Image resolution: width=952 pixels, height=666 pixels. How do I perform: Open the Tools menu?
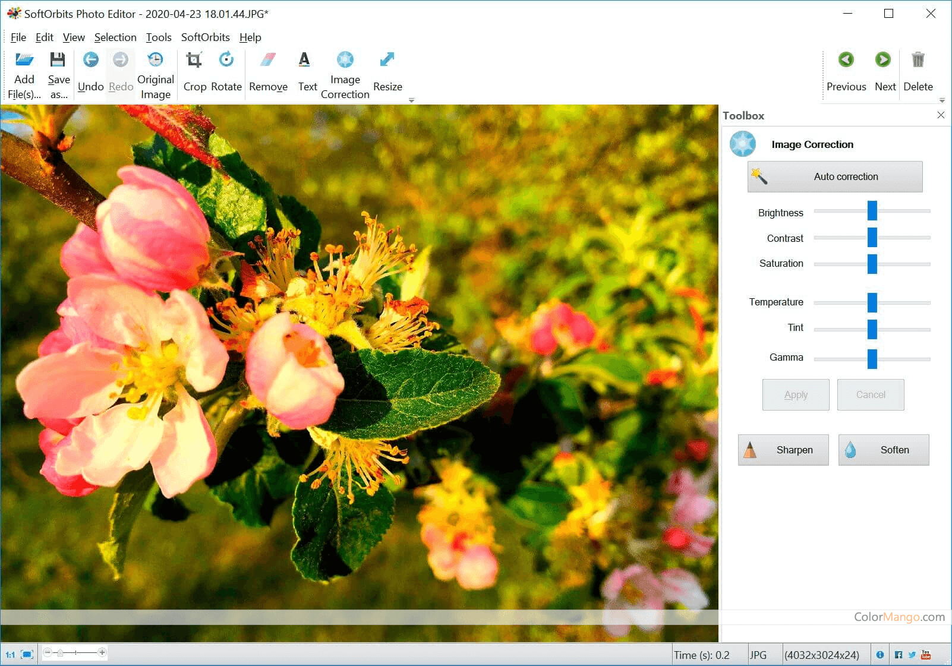159,37
